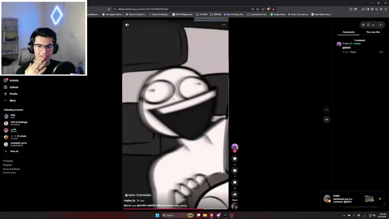Open the spinning sound disc thumbnail
Viewport: 389px width, 219px height.
(235, 206)
